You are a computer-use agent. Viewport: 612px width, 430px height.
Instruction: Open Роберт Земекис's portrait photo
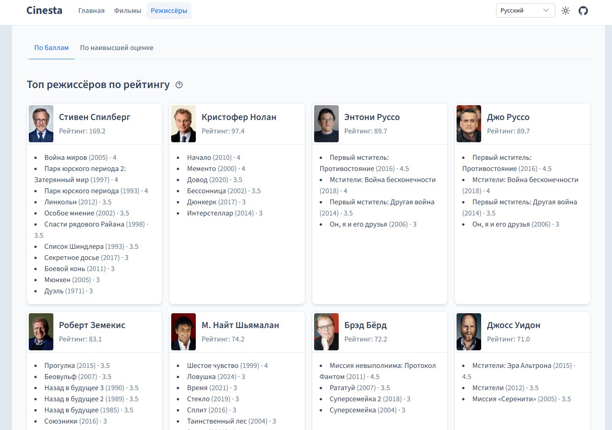tap(41, 332)
